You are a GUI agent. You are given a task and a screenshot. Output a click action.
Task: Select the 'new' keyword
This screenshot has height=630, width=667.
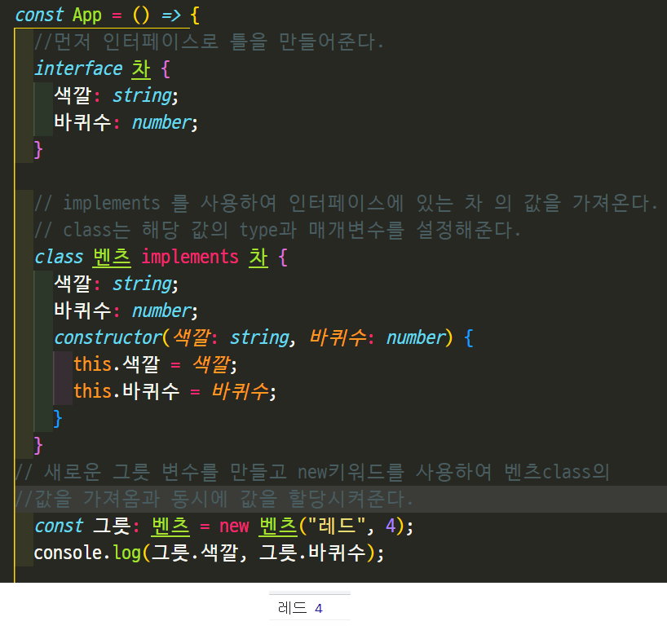pos(233,526)
